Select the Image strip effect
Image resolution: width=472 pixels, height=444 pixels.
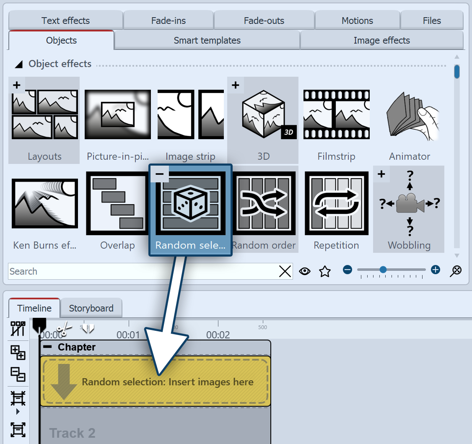(190, 120)
